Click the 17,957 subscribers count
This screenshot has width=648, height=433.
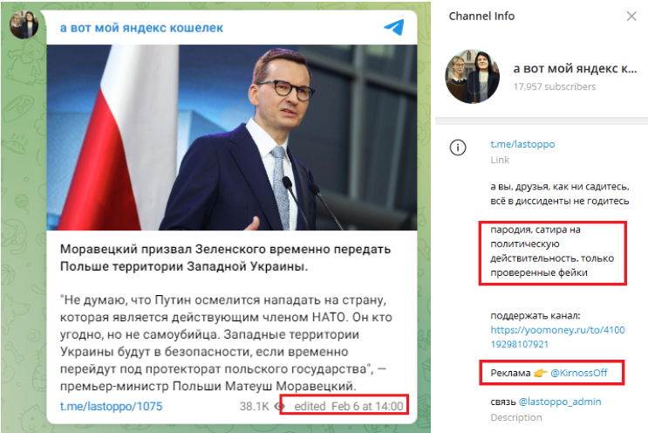point(554,86)
